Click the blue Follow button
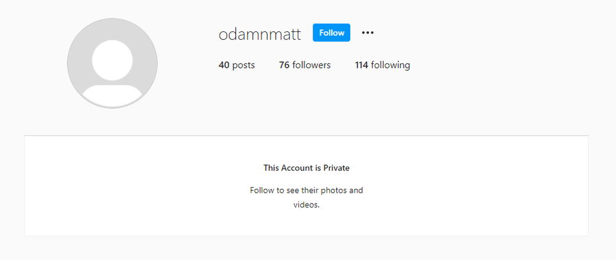Viewport: 616px width, 260px height. click(x=331, y=33)
